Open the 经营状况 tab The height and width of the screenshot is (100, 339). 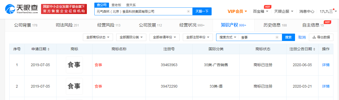pos(192,25)
